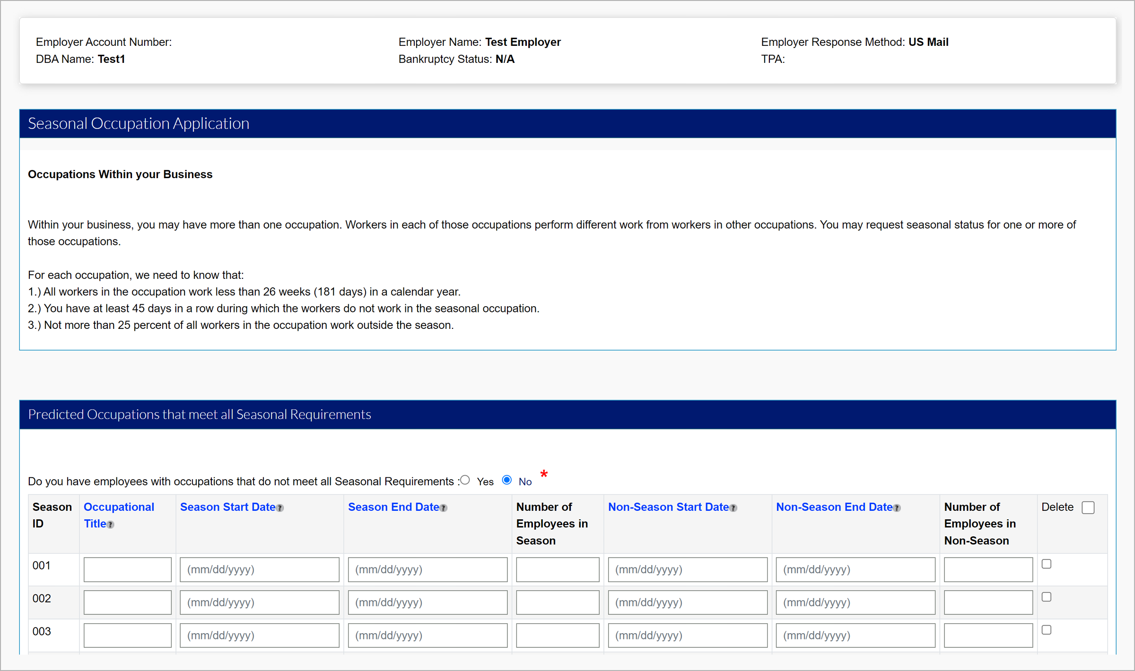Click help icon beside Non-Season End Date
Screen dimensions: 1135x671
coord(897,508)
